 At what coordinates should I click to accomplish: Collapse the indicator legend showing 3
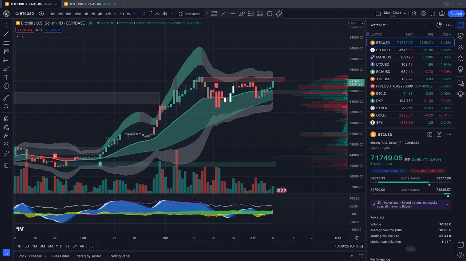[x=20, y=37]
